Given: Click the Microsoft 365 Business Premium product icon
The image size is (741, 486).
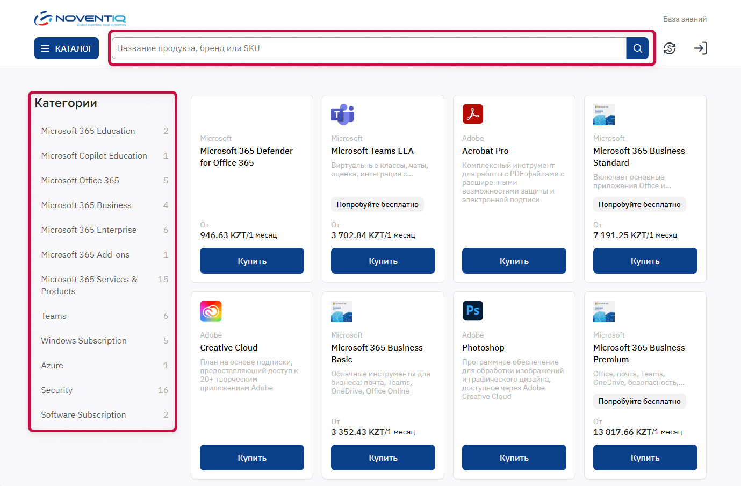Looking at the screenshot, I should (604, 311).
